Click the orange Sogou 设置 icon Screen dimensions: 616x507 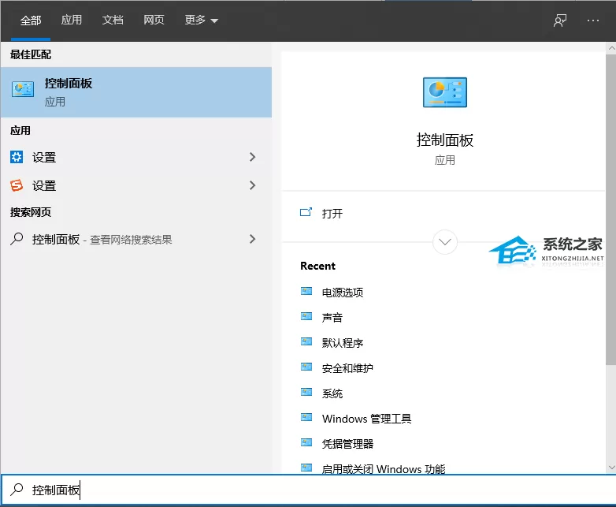pyautogui.click(x=17, y=185)
